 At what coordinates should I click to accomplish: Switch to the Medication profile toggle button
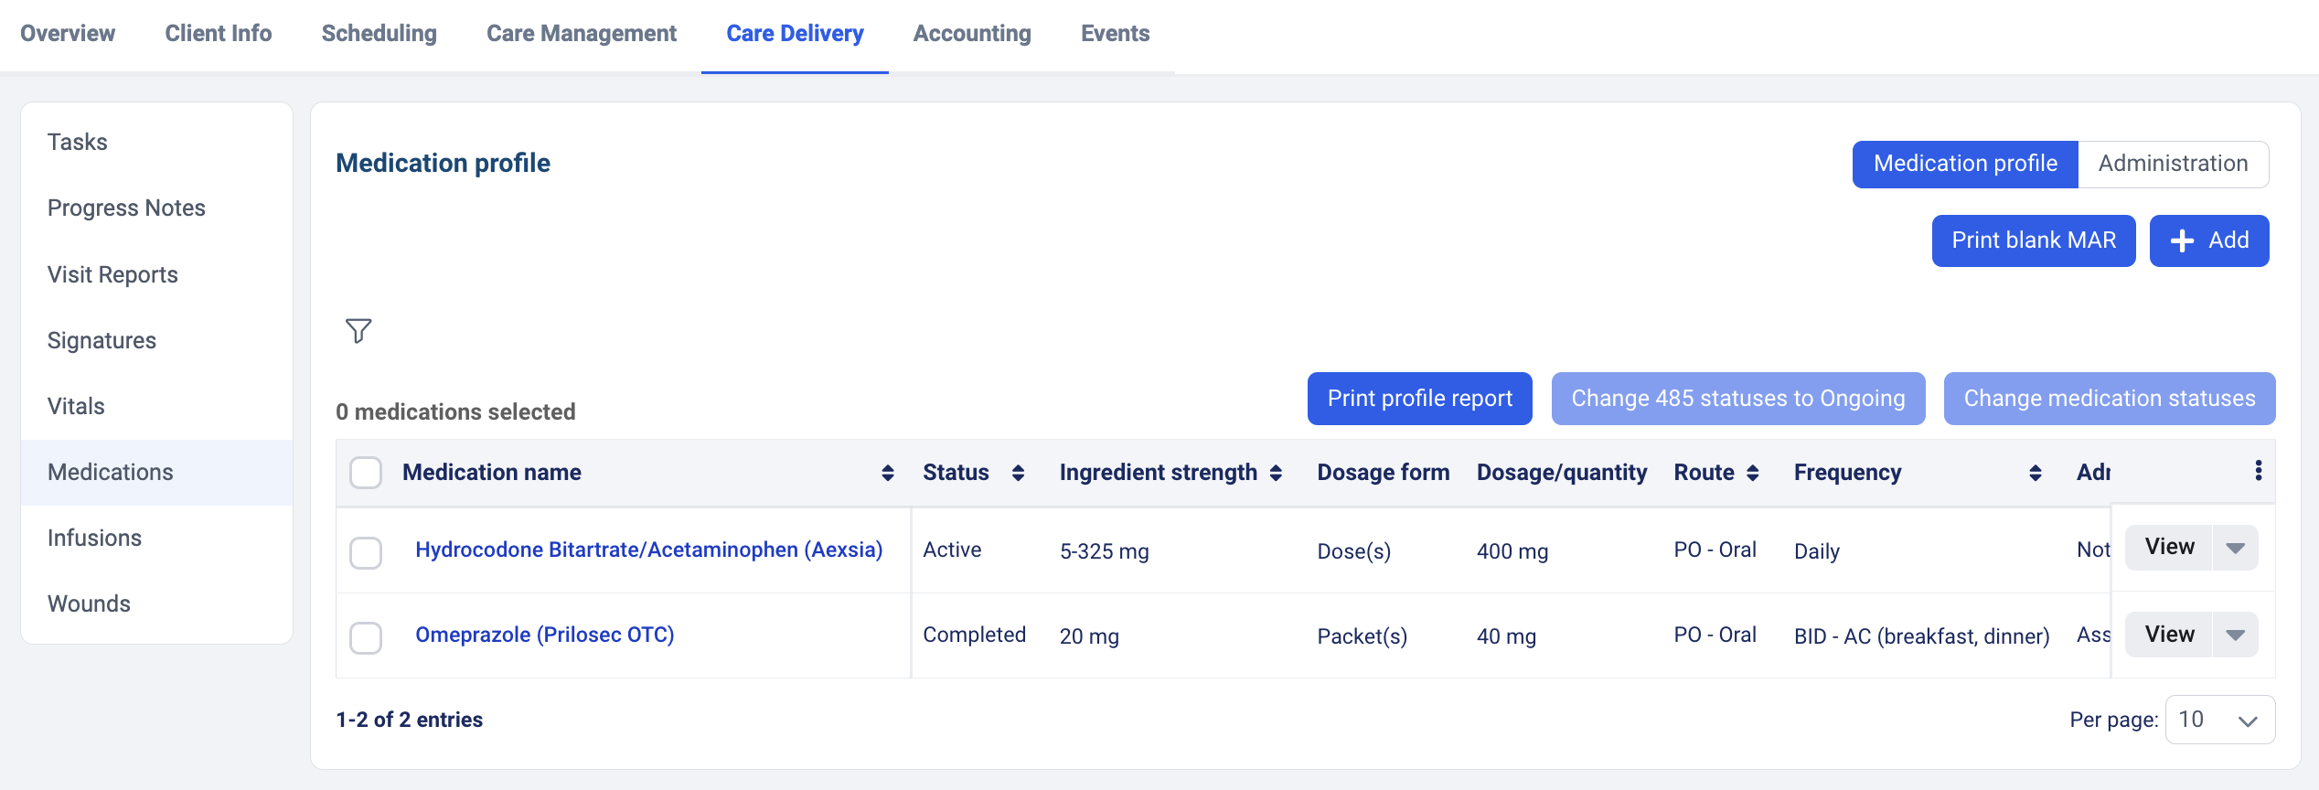[x=1965, y=165]
